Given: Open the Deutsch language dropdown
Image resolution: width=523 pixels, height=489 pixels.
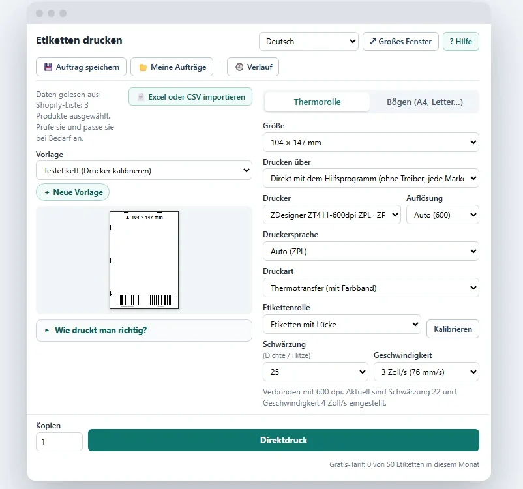Looking at the screenshot, I should coord(308,41).
